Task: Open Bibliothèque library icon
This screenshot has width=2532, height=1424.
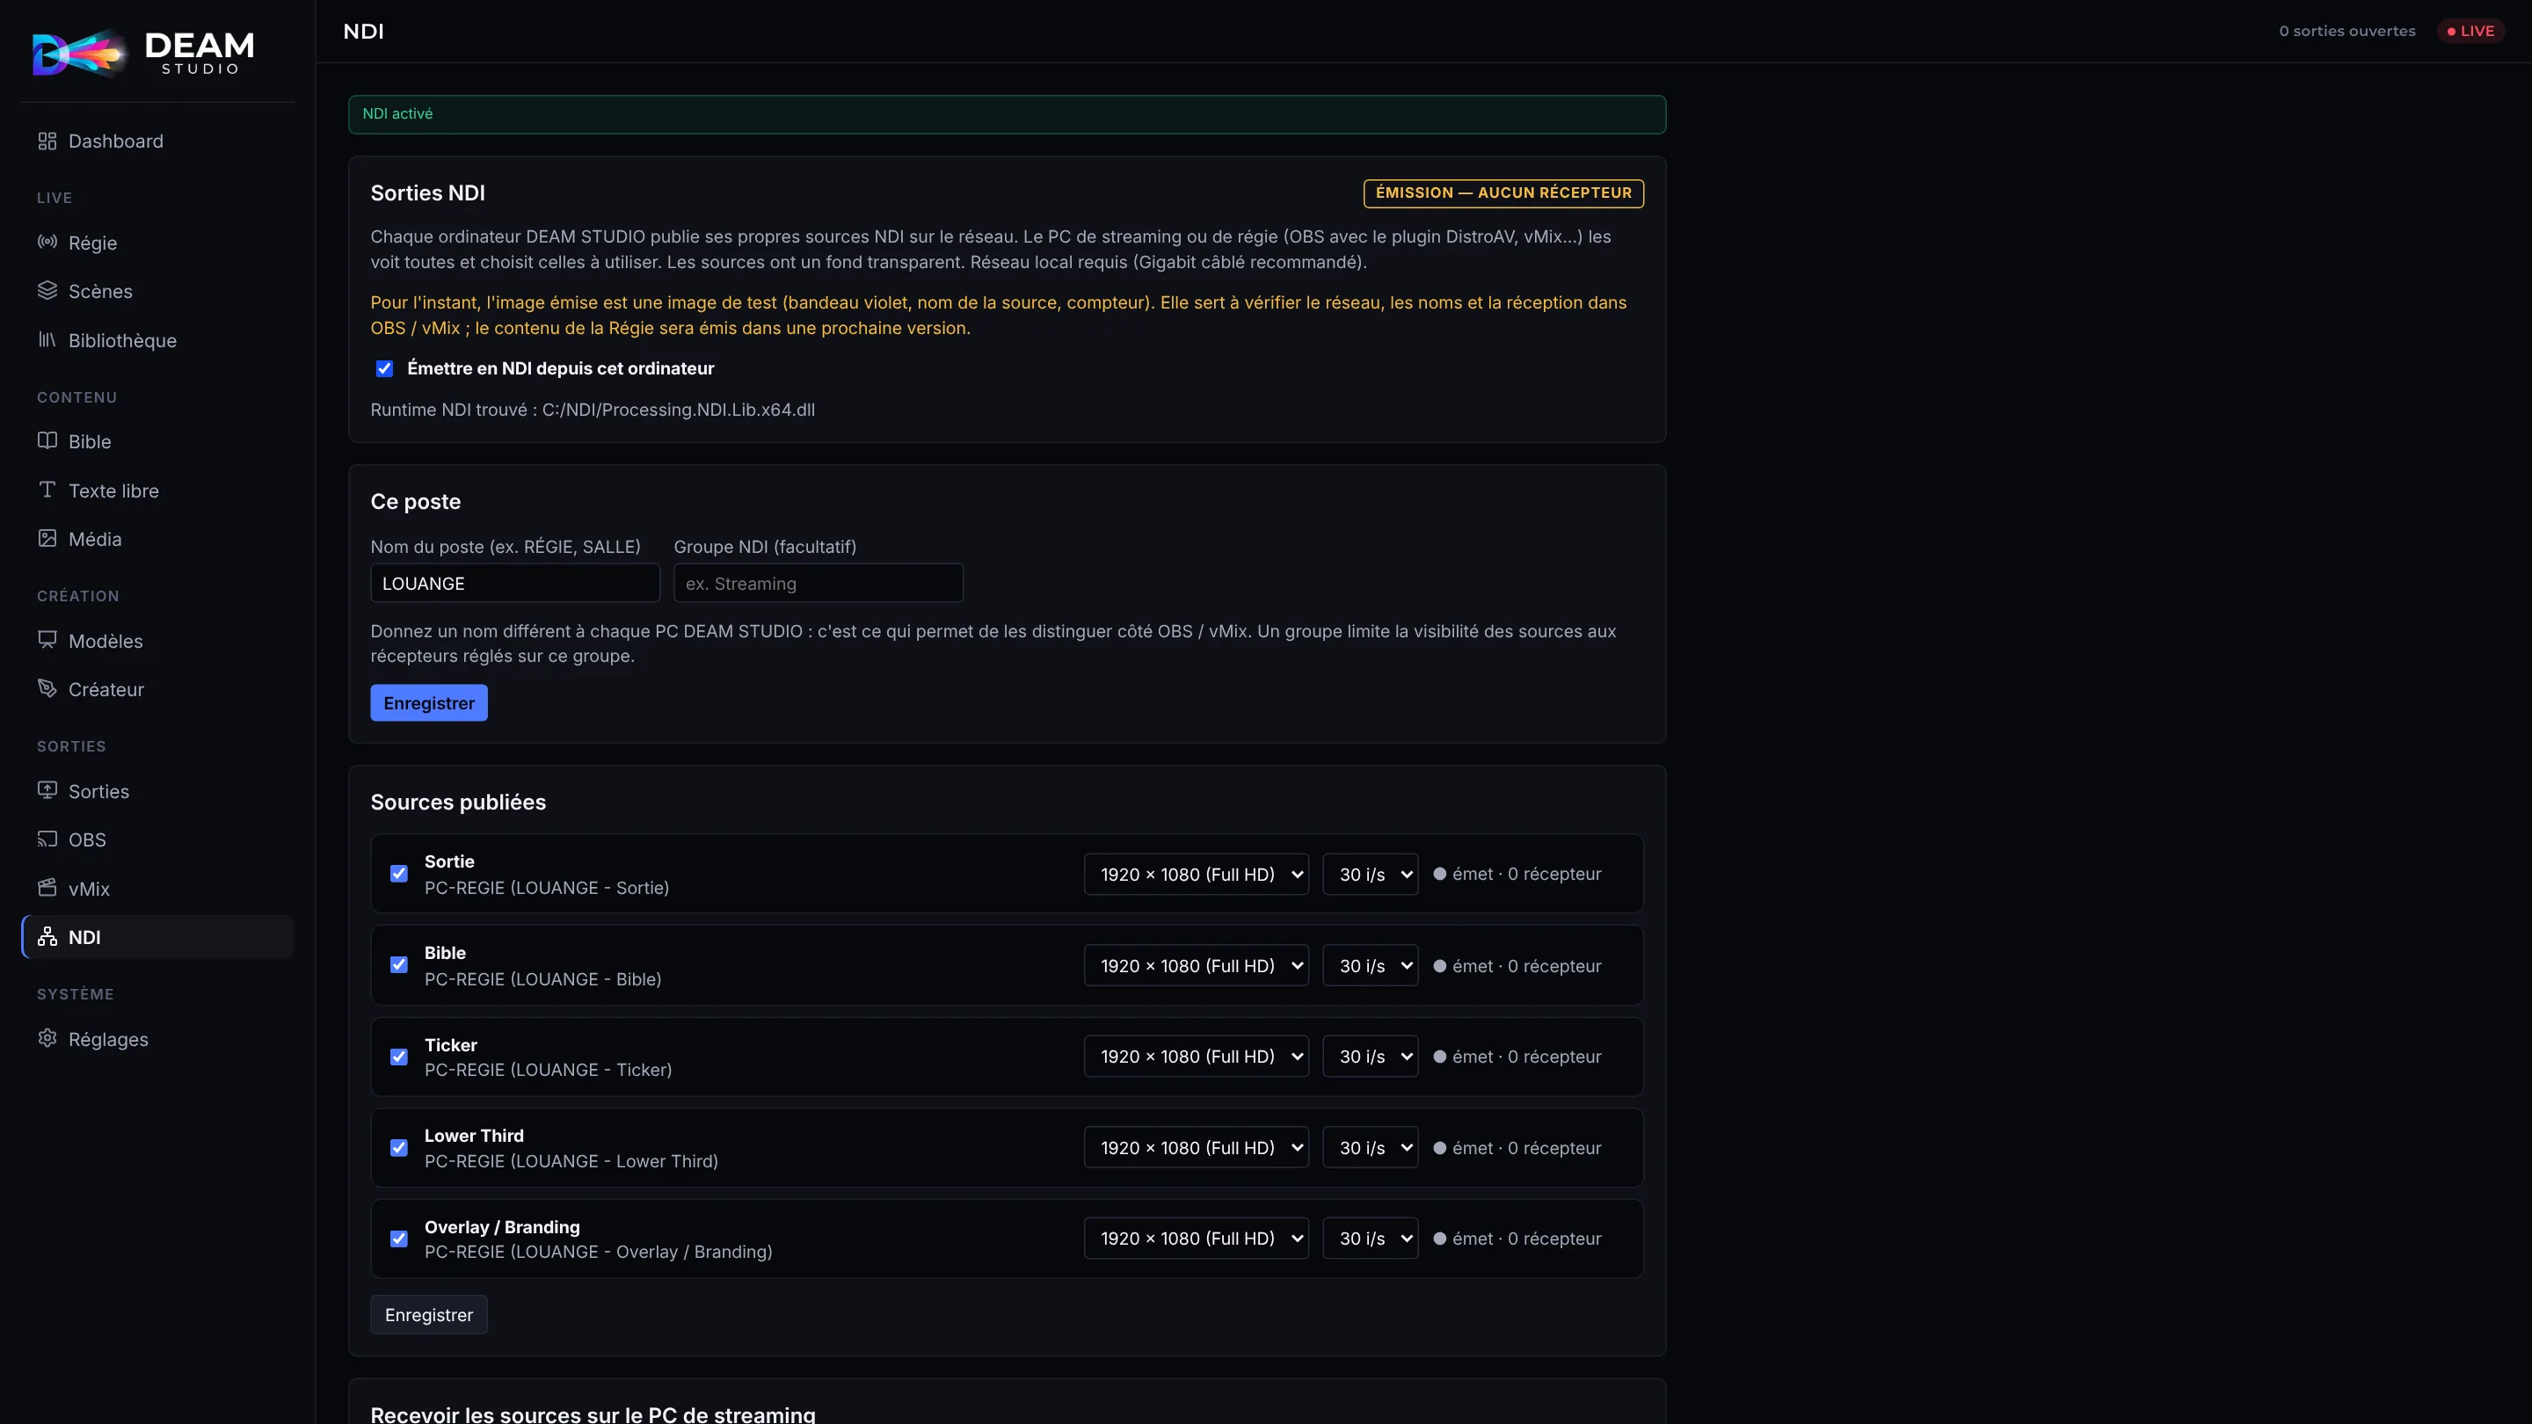Action: (47, 339)
